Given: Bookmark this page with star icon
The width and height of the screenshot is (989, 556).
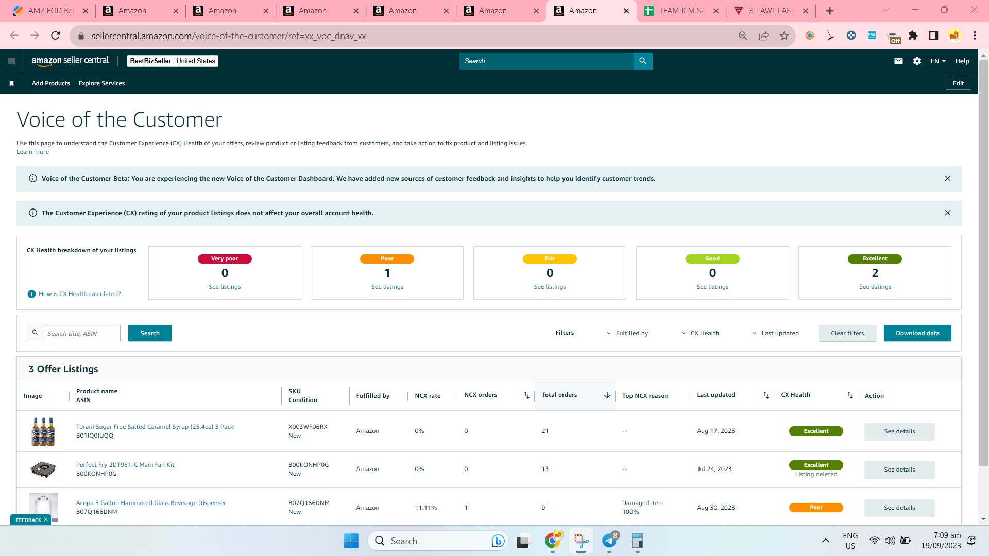Looking at the screenshot, I should coord(784,36).
